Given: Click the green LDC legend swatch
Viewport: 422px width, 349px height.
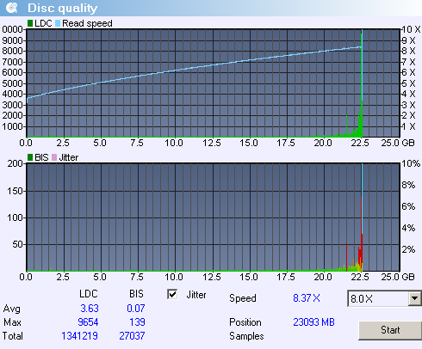Looking at the screenshot, I should (30, 23).
